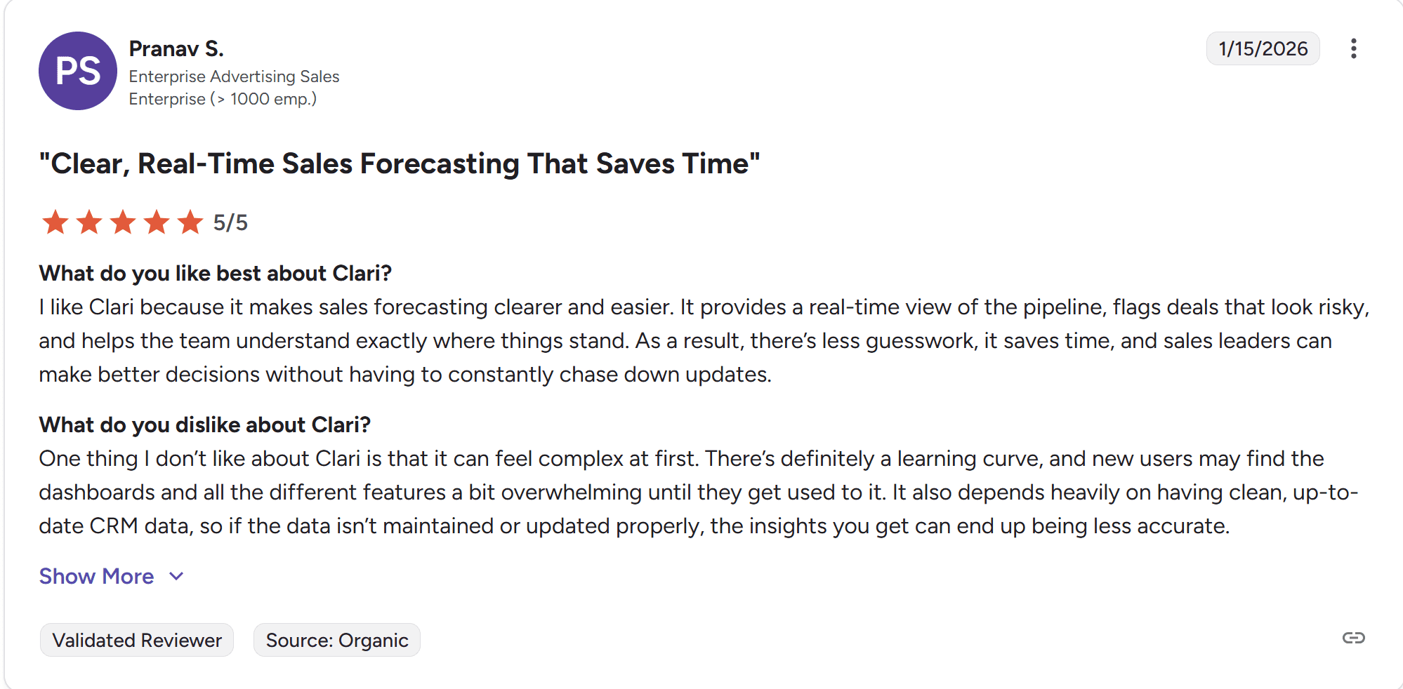1403x689 pixels.
Task: Click the Source: Organic badge
Action: coord(337,640)
